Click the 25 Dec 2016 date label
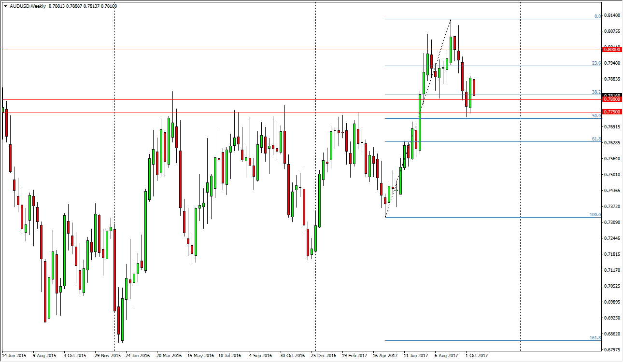 [x=323, y=356]
